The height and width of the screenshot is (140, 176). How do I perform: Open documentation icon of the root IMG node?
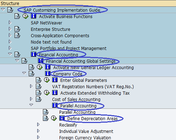click(10, 10)
